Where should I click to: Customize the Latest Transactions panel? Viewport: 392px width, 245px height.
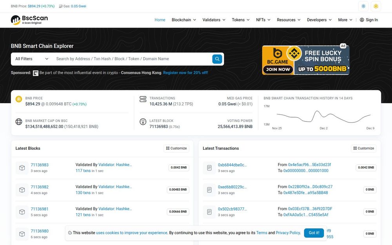coord(364,148)
